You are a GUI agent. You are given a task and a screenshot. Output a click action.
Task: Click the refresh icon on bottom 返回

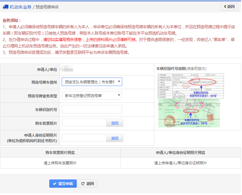point(83,184)
